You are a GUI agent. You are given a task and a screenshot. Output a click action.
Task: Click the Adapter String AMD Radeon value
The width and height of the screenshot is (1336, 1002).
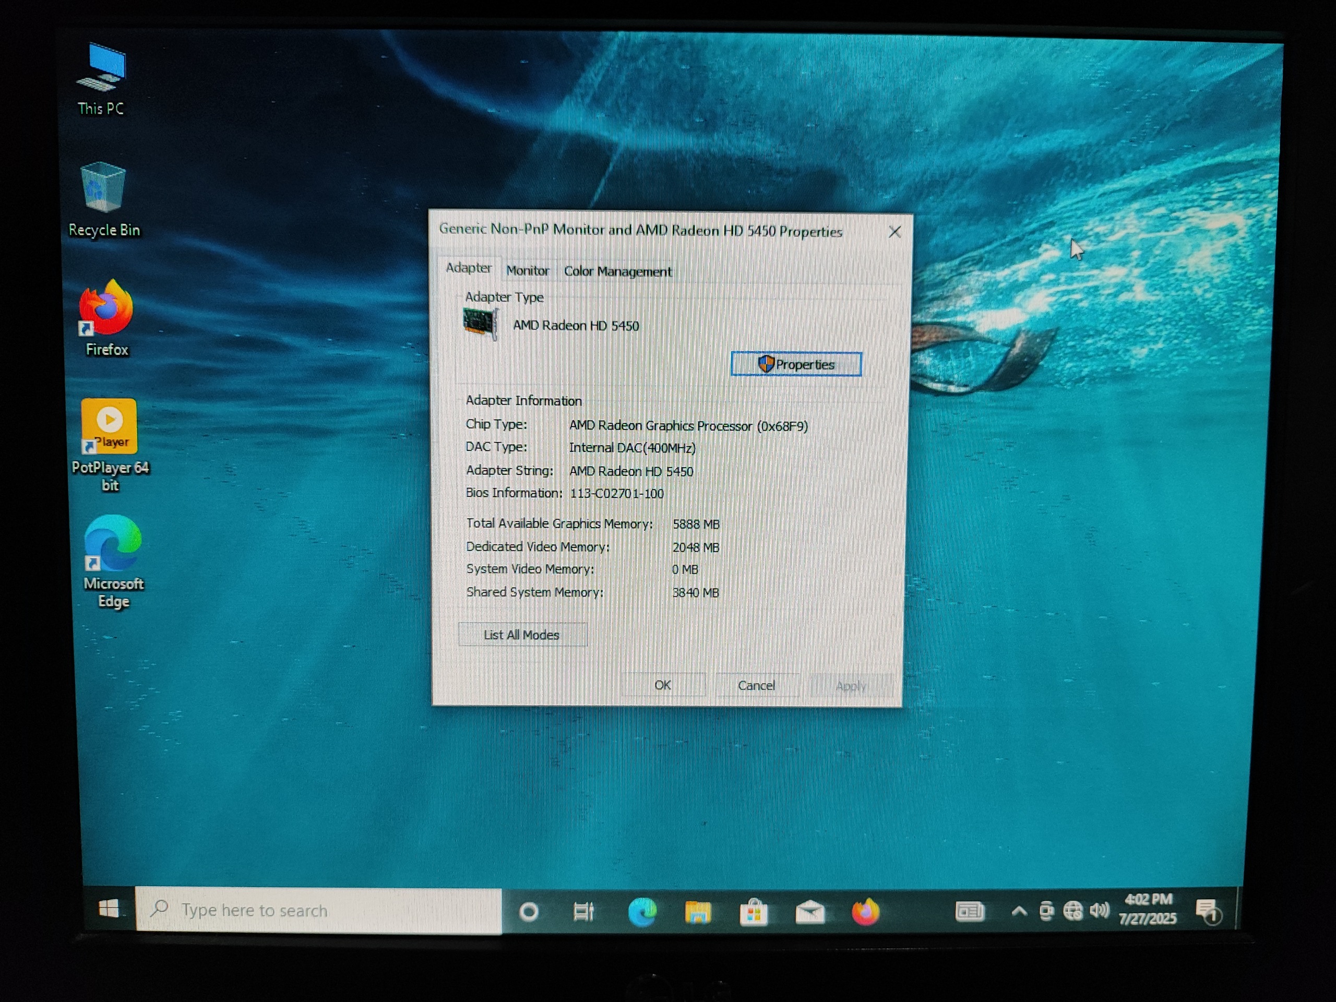coord(631,471)
